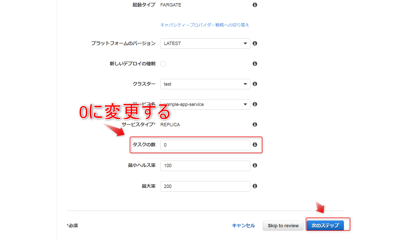
Task: Click the 次のステップ button
Action: coord(325,225)
